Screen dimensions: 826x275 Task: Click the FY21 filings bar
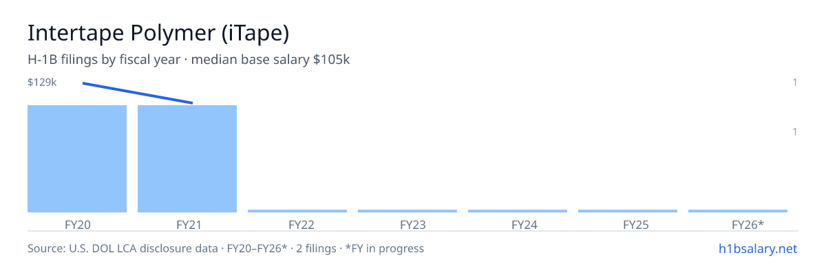point(187,159)
